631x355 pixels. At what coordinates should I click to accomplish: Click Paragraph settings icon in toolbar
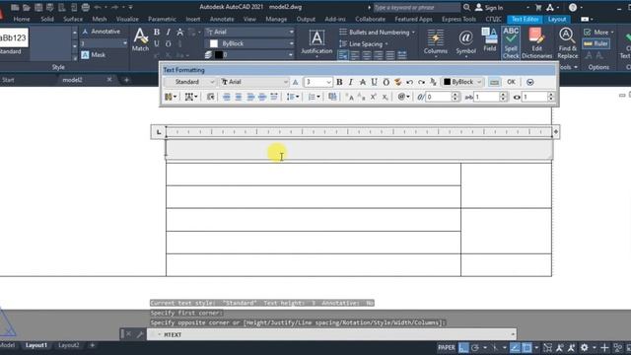click(210, 97)
